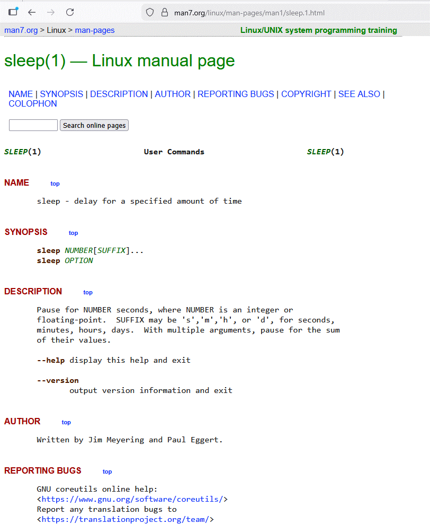Click the URL text in the address bar
Viewport: 430px width, 524px height.
point(249,13)
